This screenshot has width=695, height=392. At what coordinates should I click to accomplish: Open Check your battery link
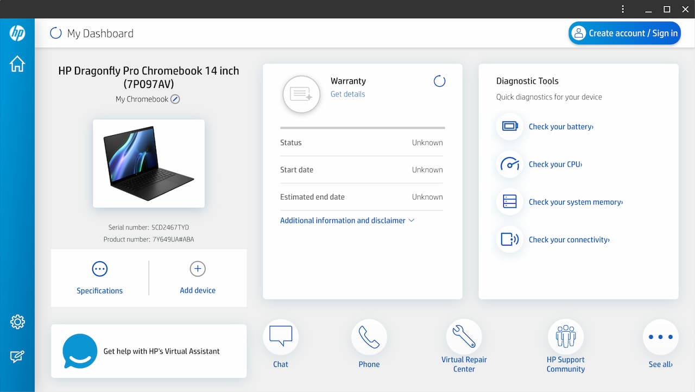pyautogui.click(x=561, y=127)
